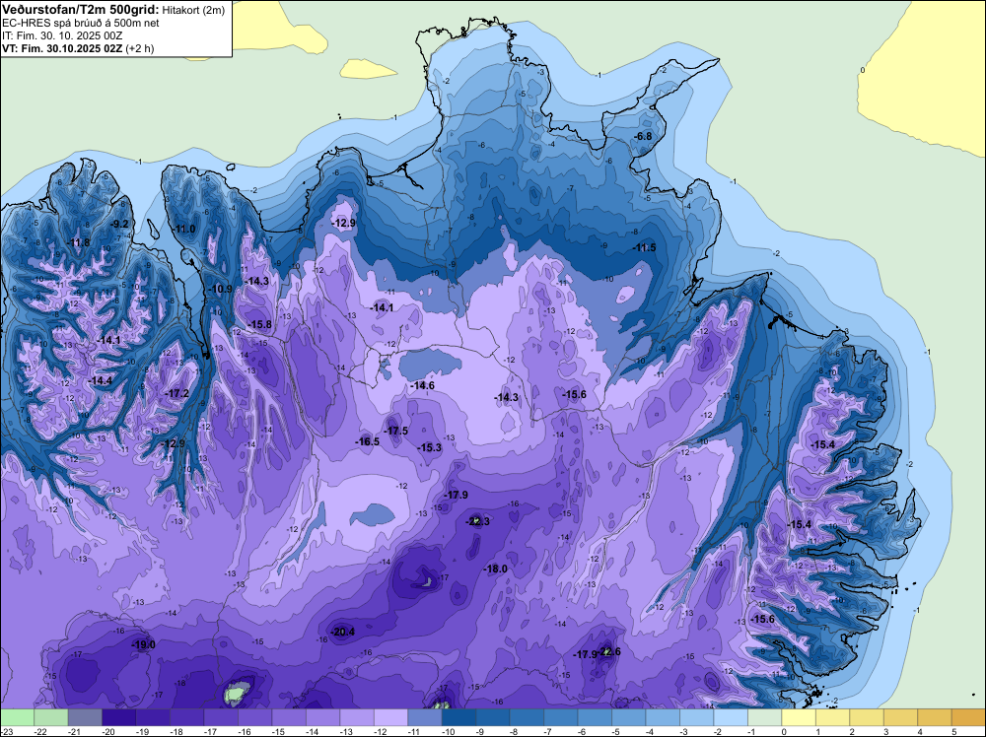Image resolution: width=986 pixels, height=737 pixels.
Task: Click the 'EC-HRES spá brúuð á 500m net' line
Action: (81, 23)
